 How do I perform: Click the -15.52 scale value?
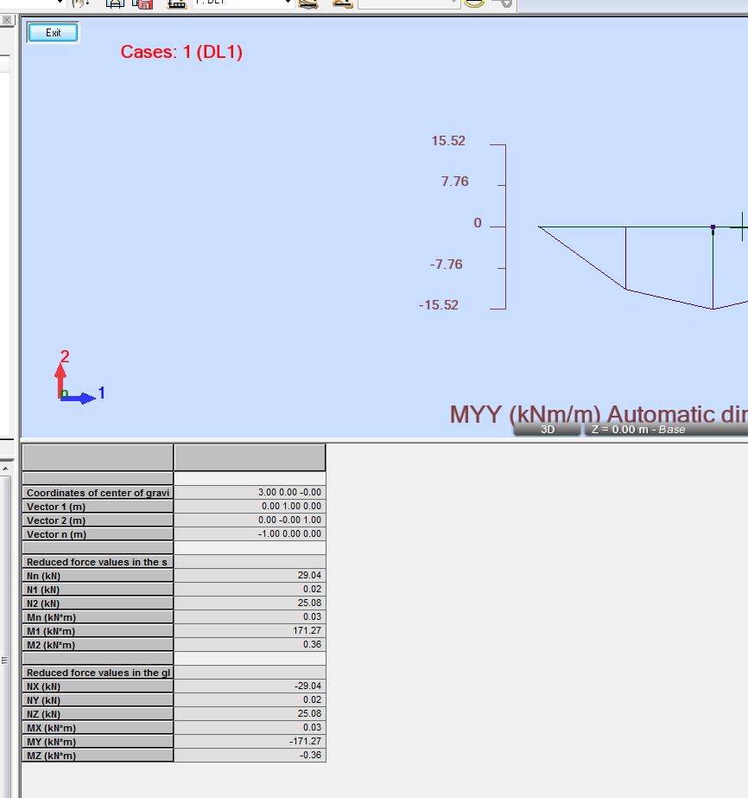pyautogui.click(x=438, y=305)
